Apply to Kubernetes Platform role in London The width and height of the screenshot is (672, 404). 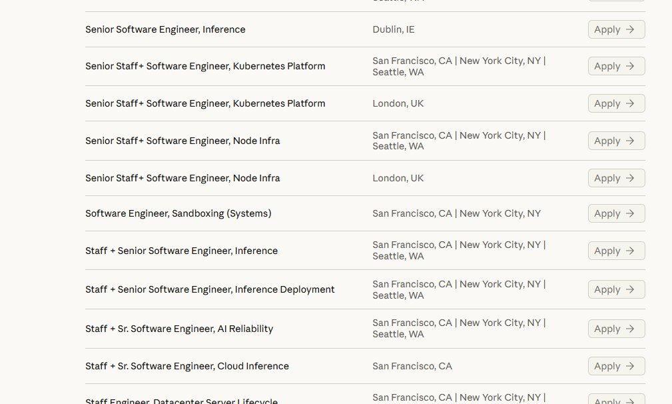616,103
